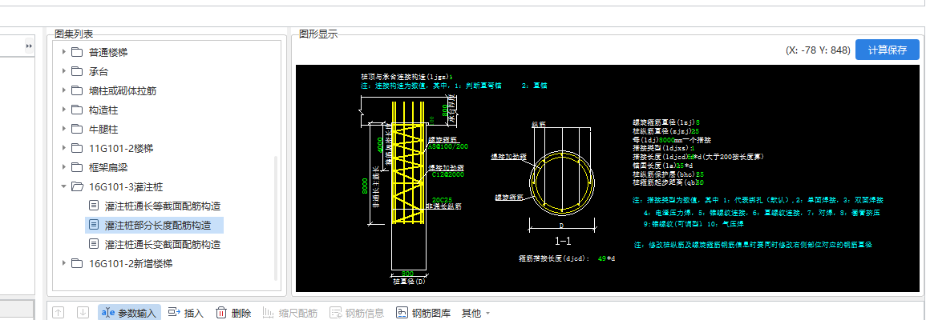Viewport: 926px width, 320px height.
Task: Click the 缩尺配筋 toolbar item
Action: pos(289,313)
